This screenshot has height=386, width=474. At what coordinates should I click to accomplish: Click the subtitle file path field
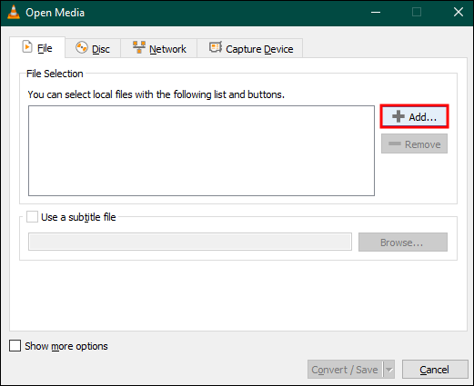(x=190, y=242)
